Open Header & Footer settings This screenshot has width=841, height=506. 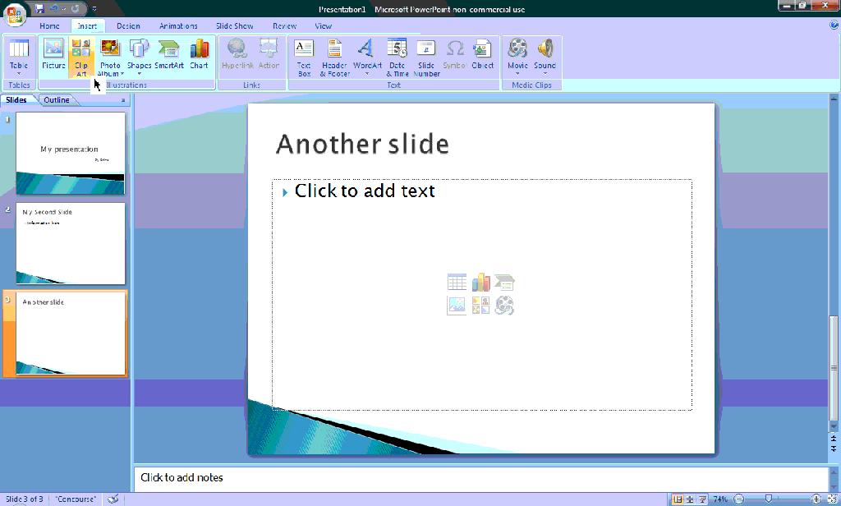[335, 57]
